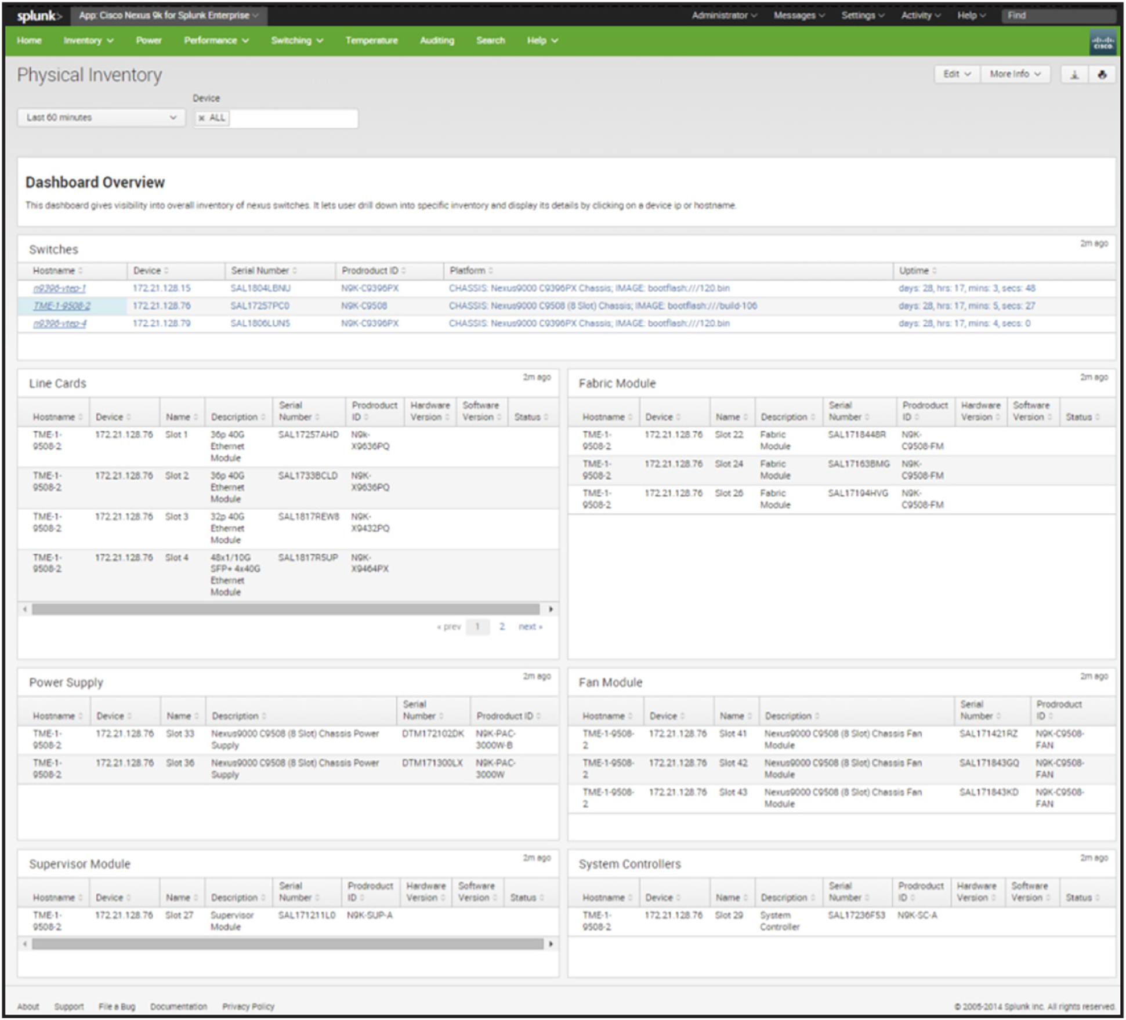Click device IP 172.21.128.15
The height and width of the screenshot is (1020, 1126).
click(161, 289)
